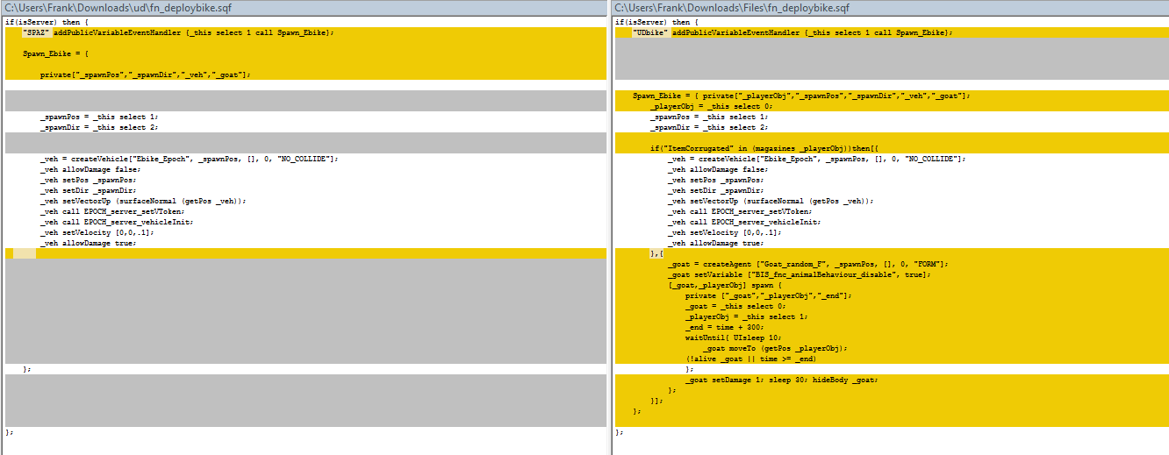The height and width of the screenshot is (455, 1169).
Task: Select the "SPAZ" addPublicVariableEventHandler line
Action: pos(178,32)
